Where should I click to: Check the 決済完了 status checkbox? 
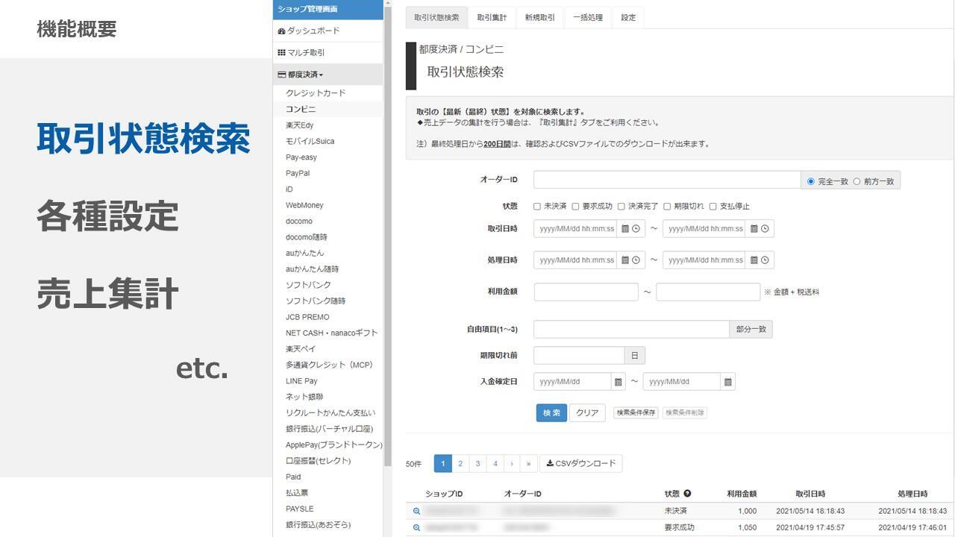tap(621, 207)
